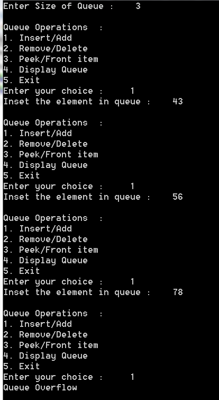Select '4. Display Queue' in the last menu listing

45,356
